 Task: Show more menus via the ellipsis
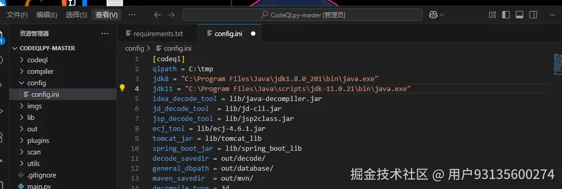132,15
